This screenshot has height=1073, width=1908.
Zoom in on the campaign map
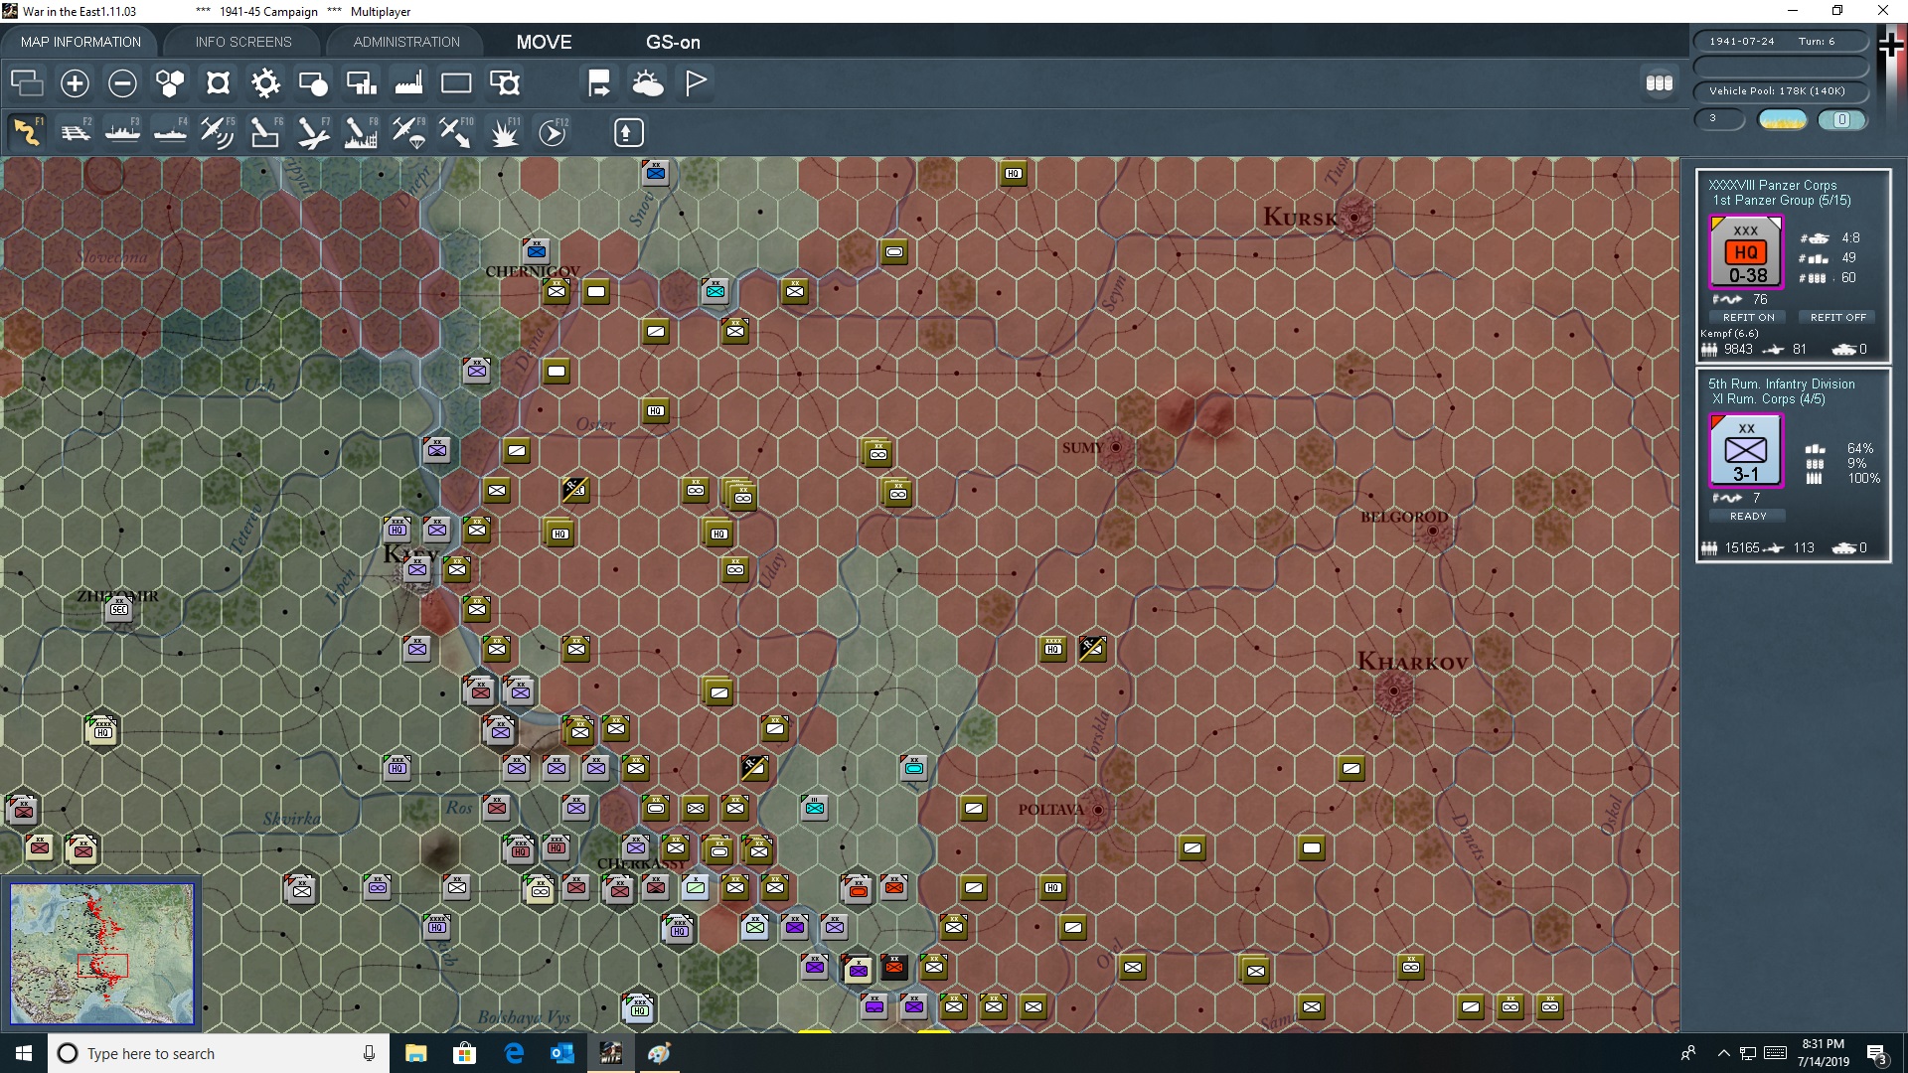click(75, 83)
